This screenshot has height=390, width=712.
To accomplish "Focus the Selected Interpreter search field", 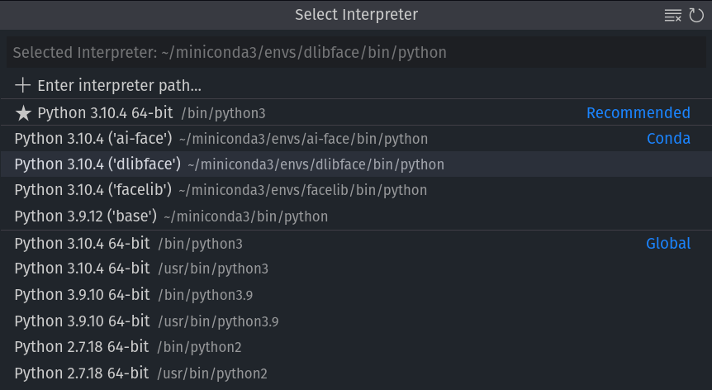I will (355, 53).
